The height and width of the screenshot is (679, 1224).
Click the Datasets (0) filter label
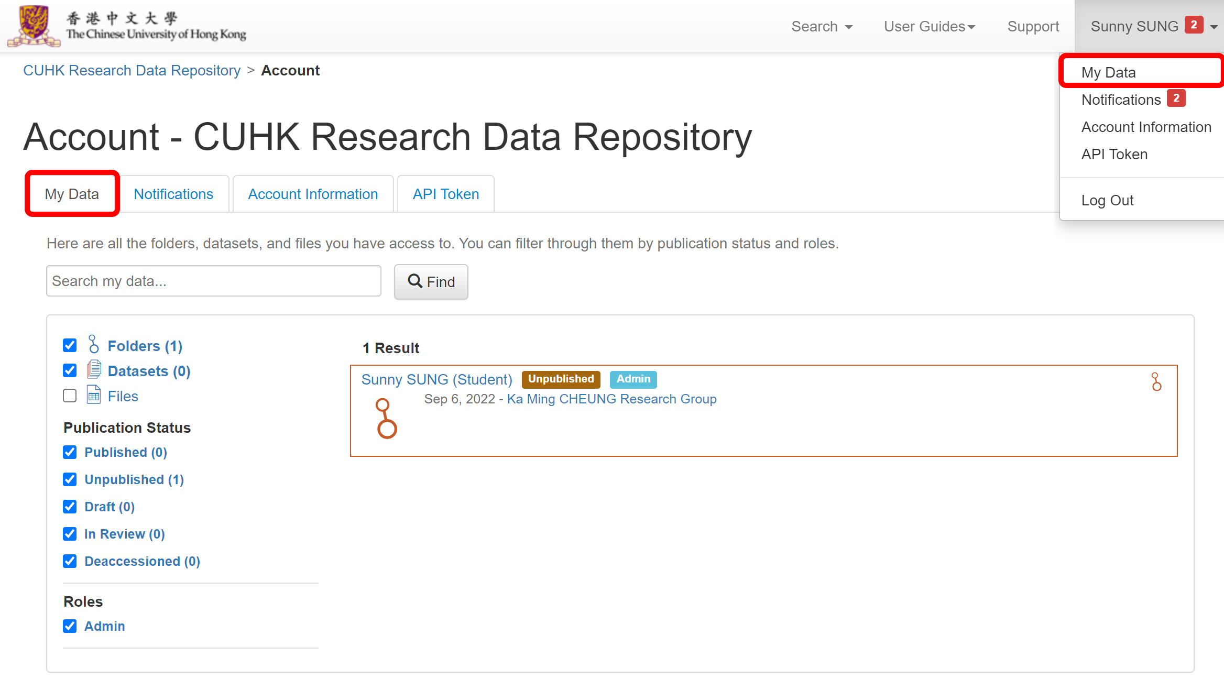pos(149,371)
